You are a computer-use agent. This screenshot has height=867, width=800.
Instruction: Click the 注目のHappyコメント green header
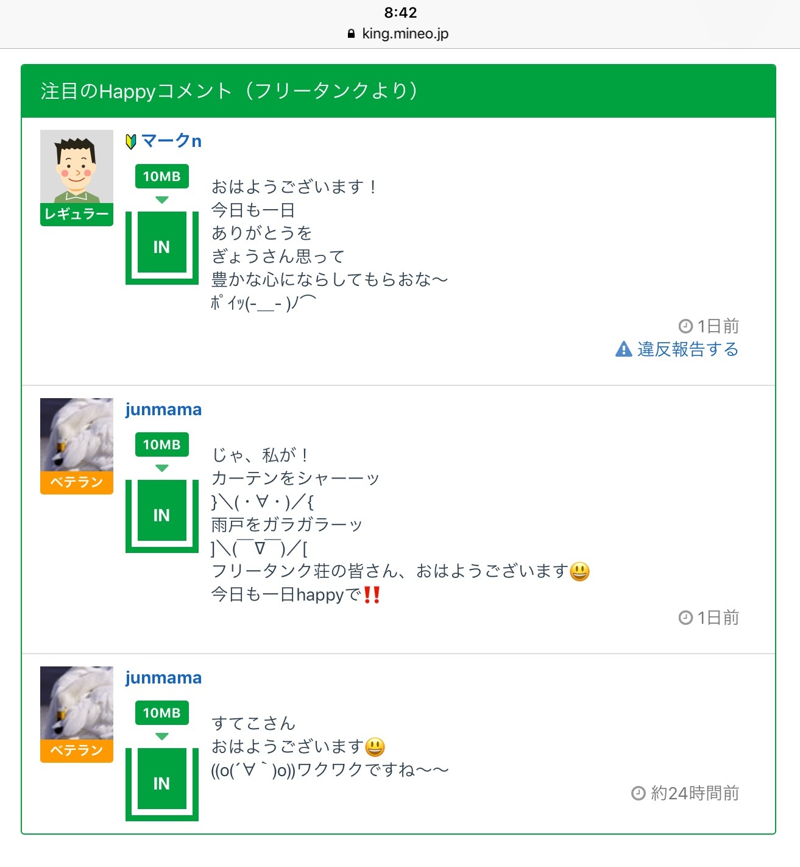[x=398, y=91]
